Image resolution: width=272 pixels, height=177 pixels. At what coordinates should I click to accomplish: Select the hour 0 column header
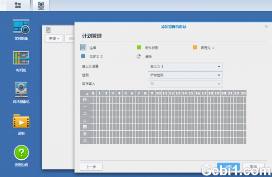click(93, 93)
